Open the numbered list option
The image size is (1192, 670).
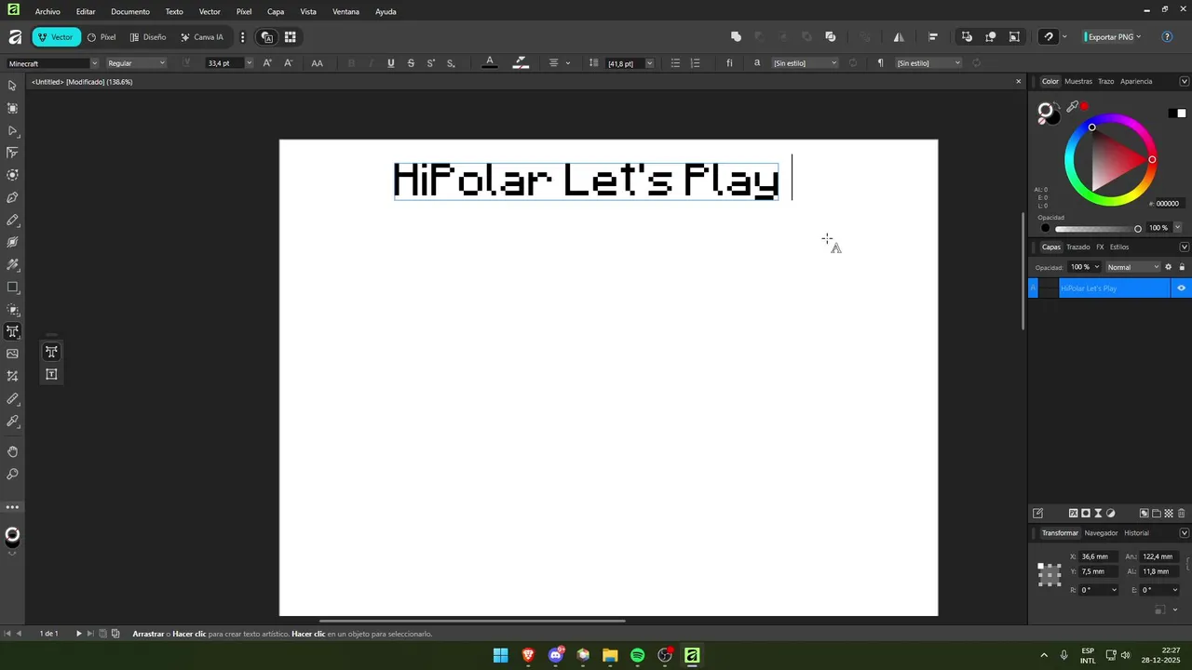pyautogui.click(x=695, y=63)
